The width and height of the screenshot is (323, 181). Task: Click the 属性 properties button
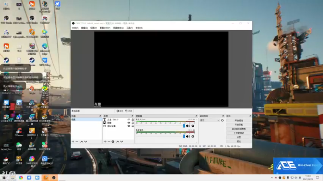[x=120, y=111]
